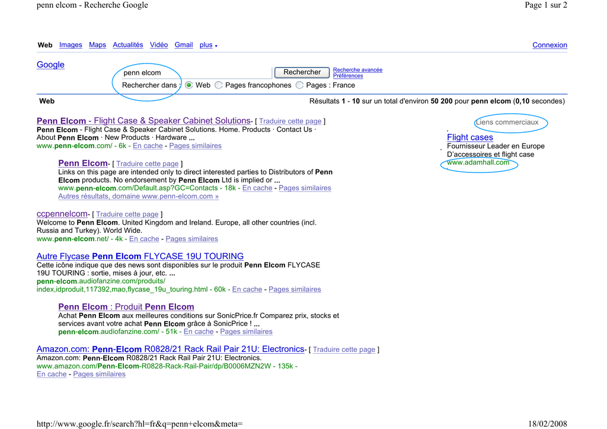Click the date "18/02/2008" in the footer
Screen dimensions: 607x429
547,424
